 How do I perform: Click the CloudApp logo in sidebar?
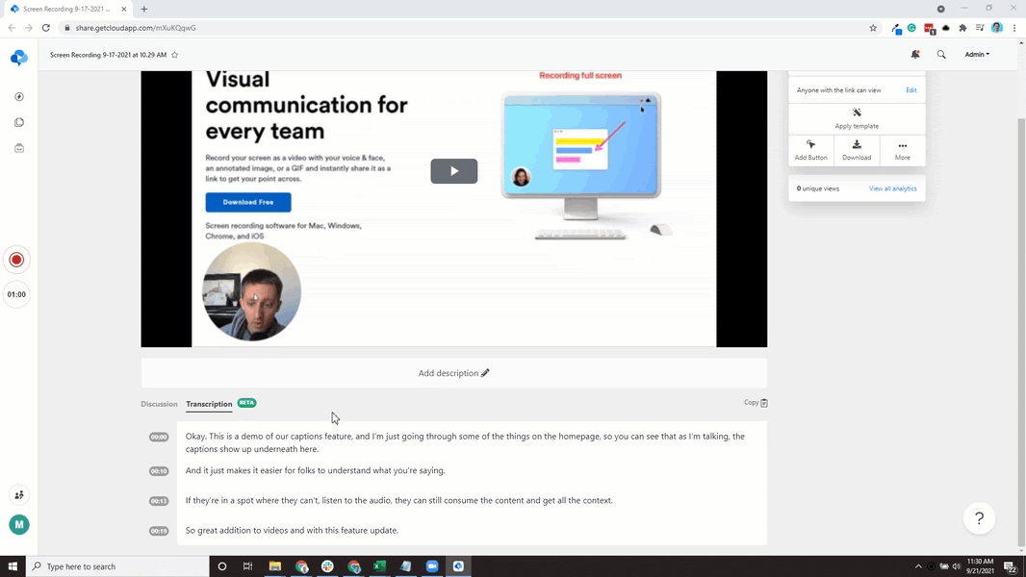click(x=19, y=58)
